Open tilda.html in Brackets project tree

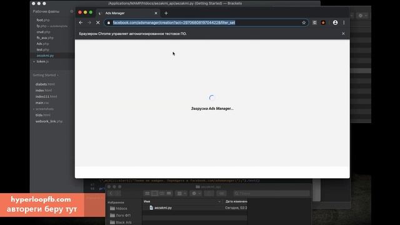pyautogui.click(x=43, y=115)
